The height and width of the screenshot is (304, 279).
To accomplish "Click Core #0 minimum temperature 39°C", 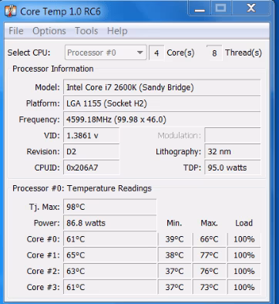I will 175,239.
